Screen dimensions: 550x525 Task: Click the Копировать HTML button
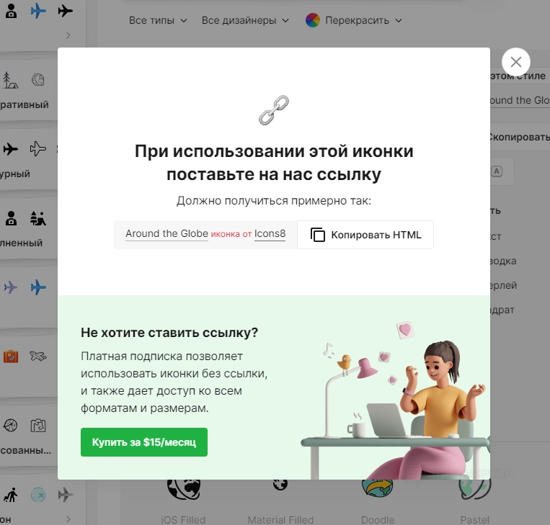pyautogui.click(x=365, y=235)
